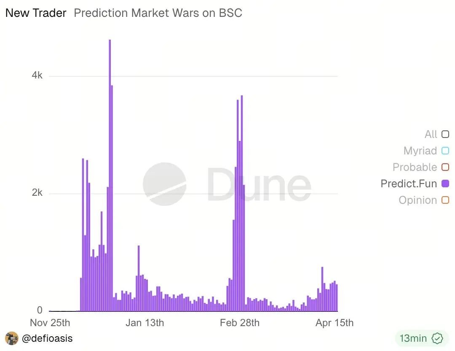Show the Opinion legend label
The image size is (455, 351).
pyautogui.click(x=418, y=200)
